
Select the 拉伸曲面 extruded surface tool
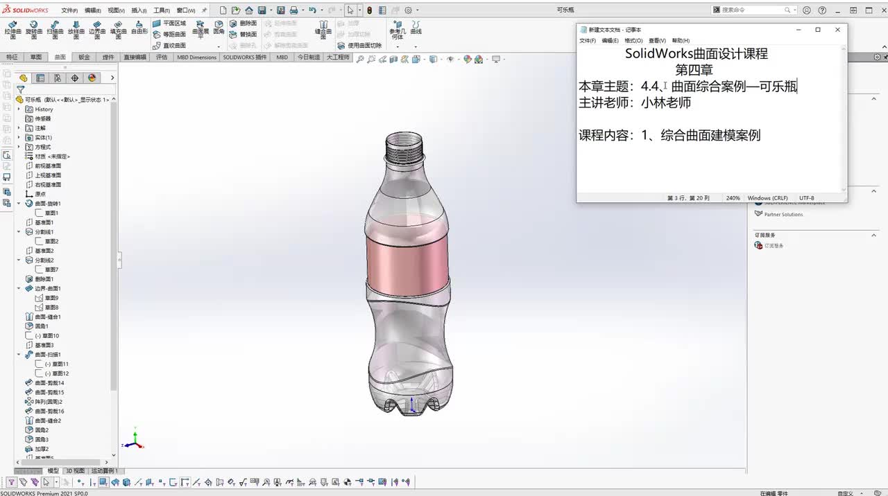(13, 28)
